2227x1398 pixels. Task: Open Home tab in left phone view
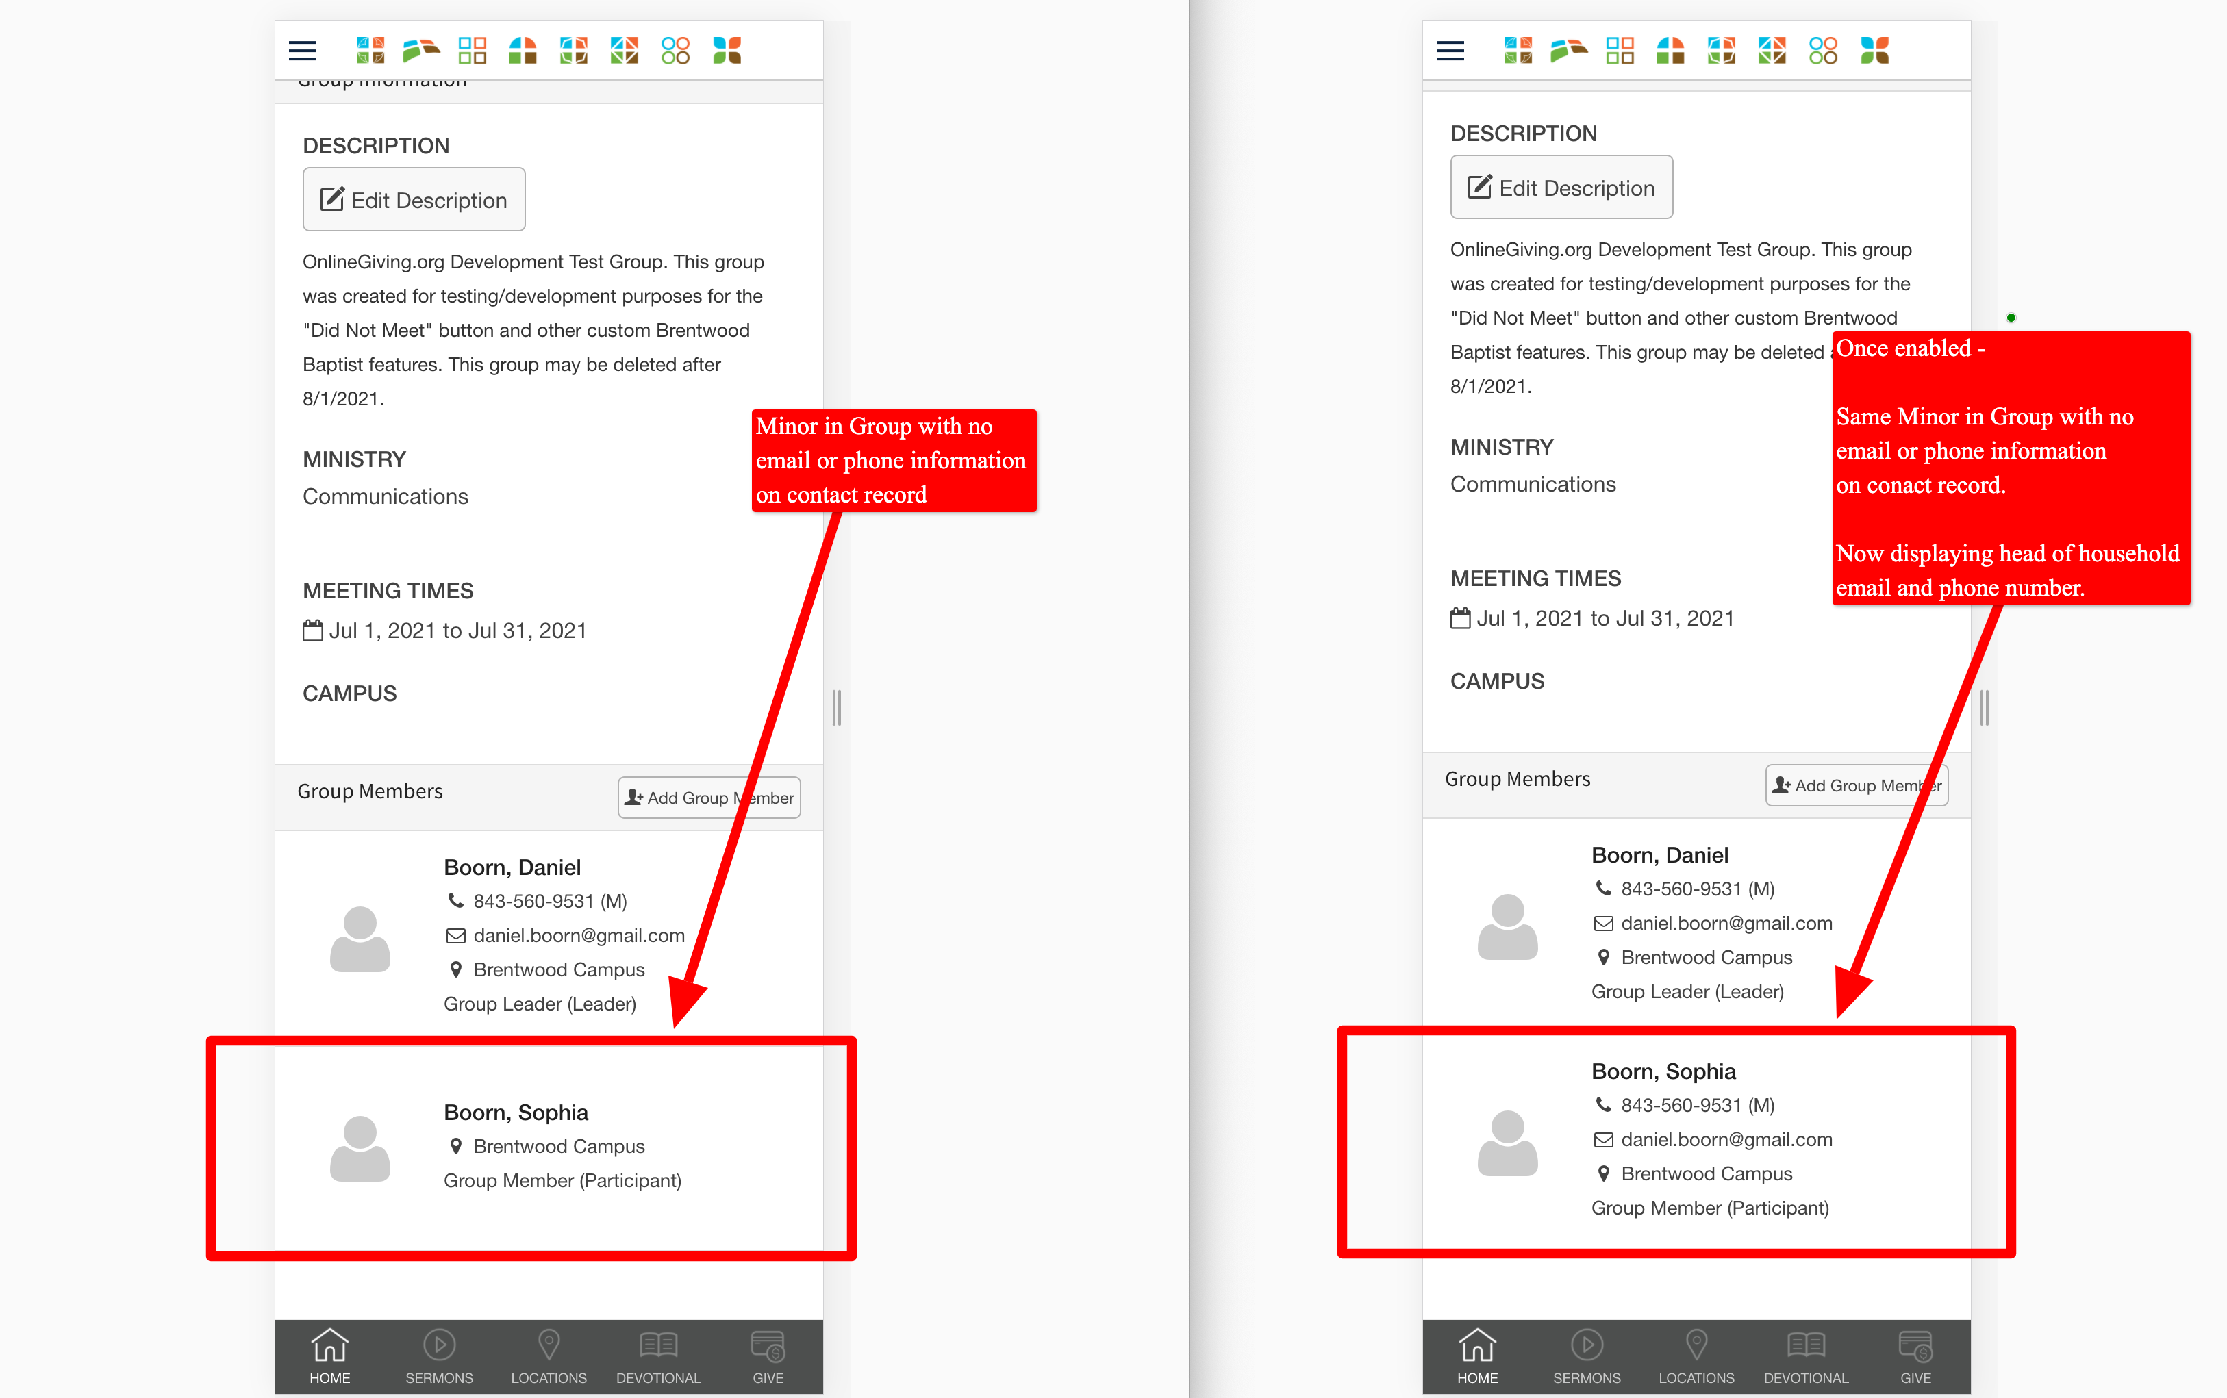[329, 1356]
